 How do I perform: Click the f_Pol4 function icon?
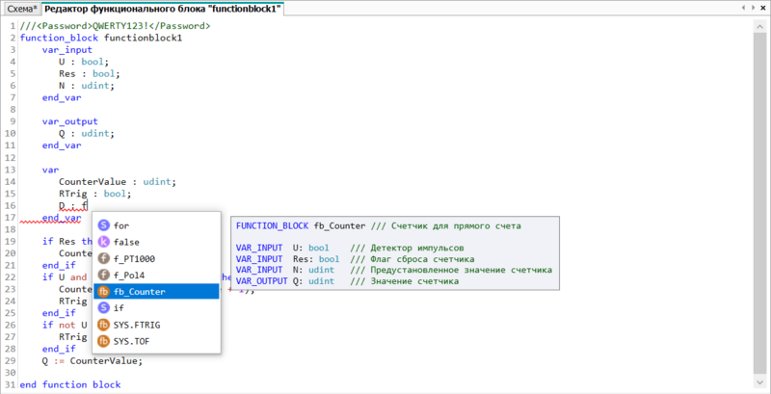[103, 276]
